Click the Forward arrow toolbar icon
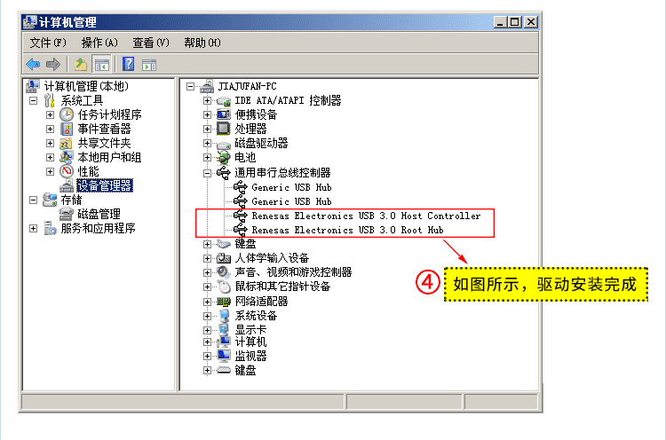The width and height of the screenshot is (666, 440). point(53,65)
